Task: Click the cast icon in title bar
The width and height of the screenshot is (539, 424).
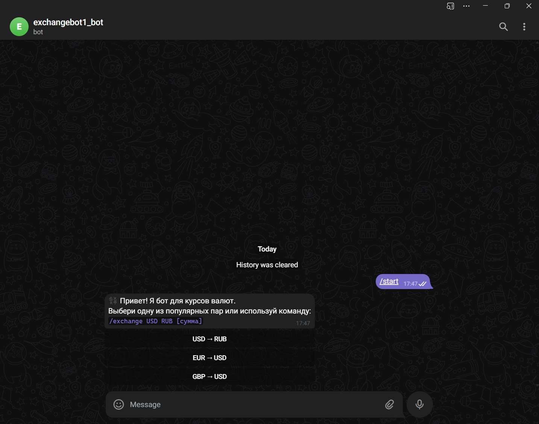Action: click(450, 6)
